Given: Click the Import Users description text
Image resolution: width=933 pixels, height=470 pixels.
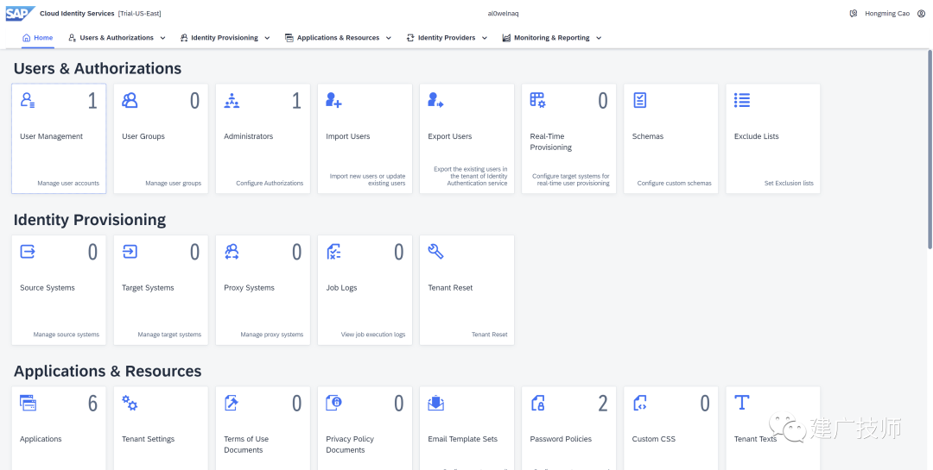Looking at the screenshot, I should click(367, 179).
